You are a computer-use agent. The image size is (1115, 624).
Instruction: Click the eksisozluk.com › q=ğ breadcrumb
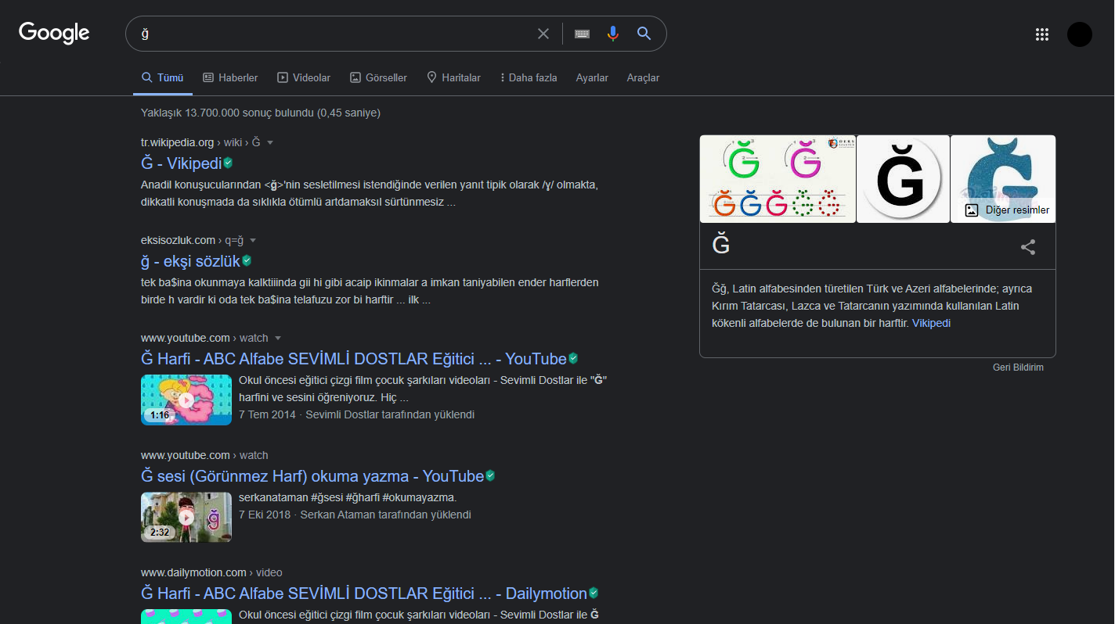[x=192, y=240]
